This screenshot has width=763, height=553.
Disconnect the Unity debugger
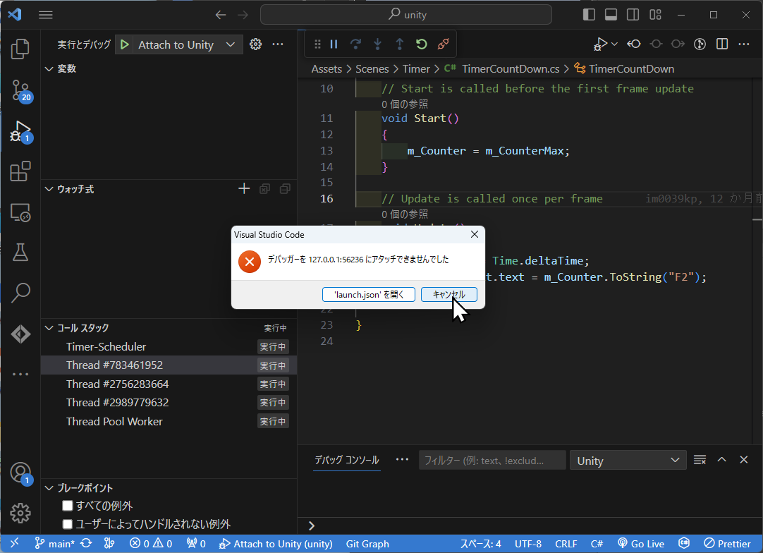coord(443,43)
